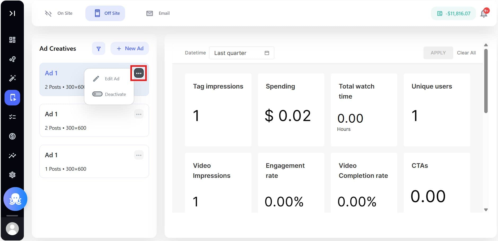Click the scroll down arrow in stats panel
Viewport: 498px width, 241px height.
[x=486, y=210]
